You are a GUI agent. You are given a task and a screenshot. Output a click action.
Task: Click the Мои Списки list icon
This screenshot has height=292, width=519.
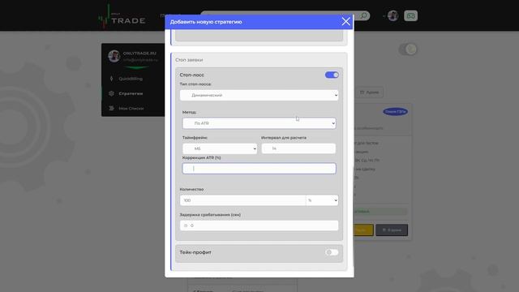[111, 108]
